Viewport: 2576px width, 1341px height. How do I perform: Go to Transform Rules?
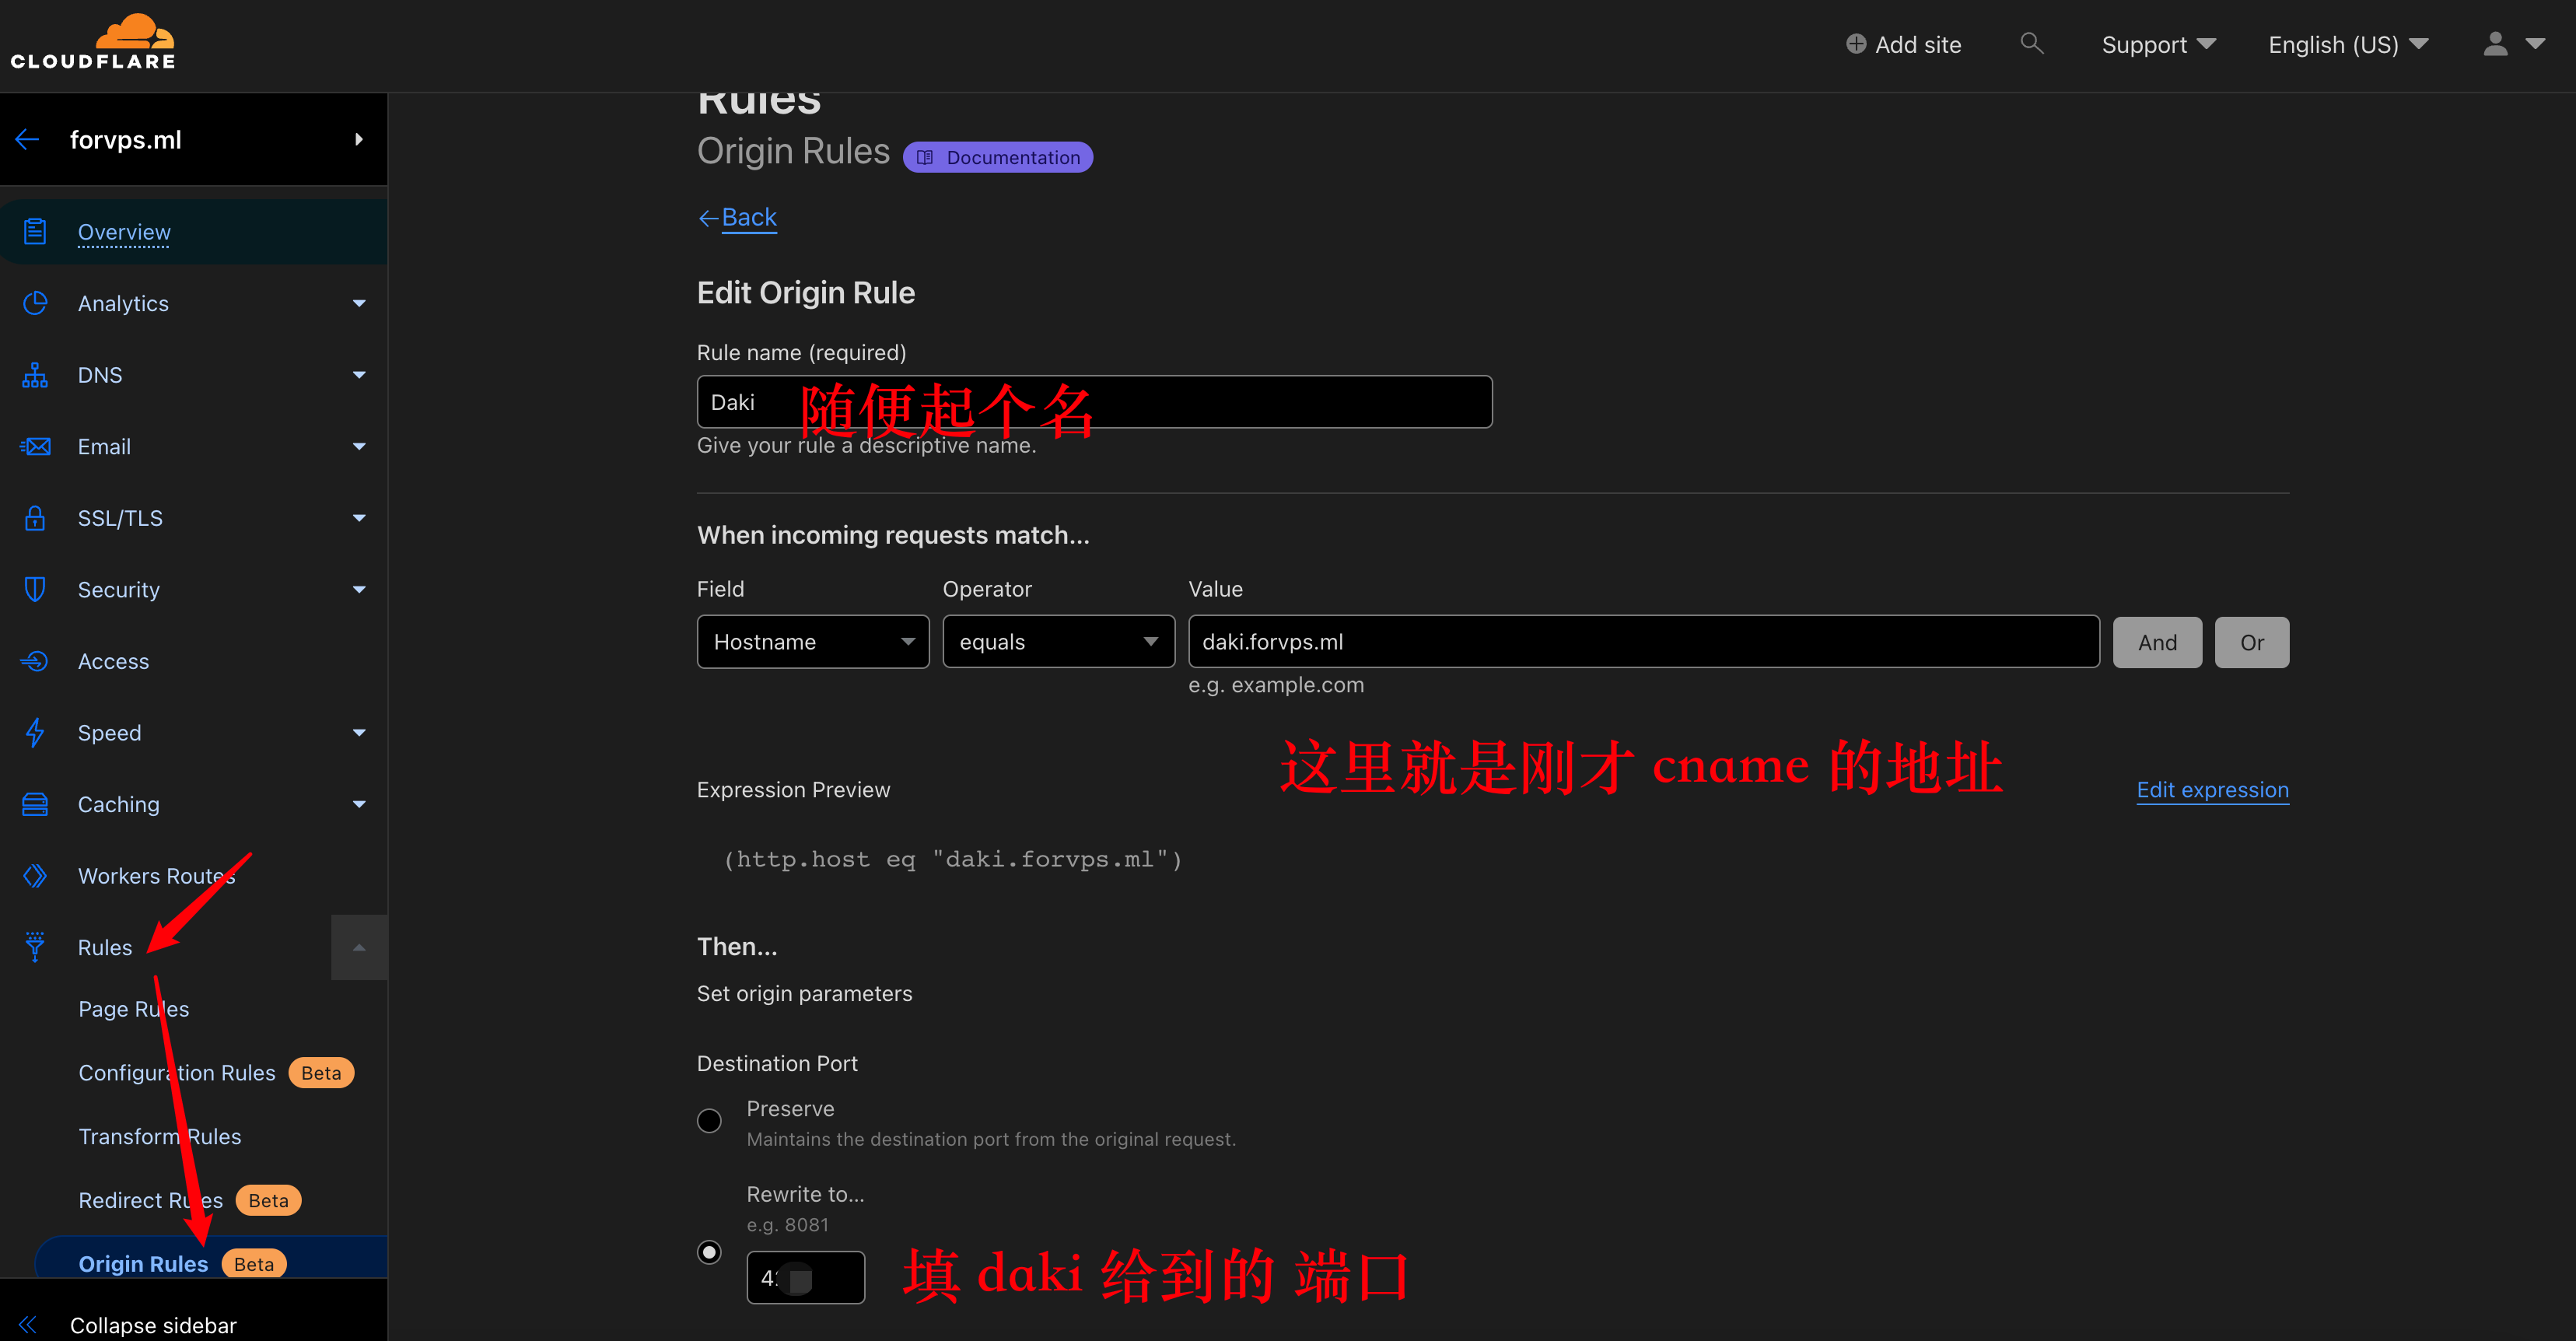160,1137
